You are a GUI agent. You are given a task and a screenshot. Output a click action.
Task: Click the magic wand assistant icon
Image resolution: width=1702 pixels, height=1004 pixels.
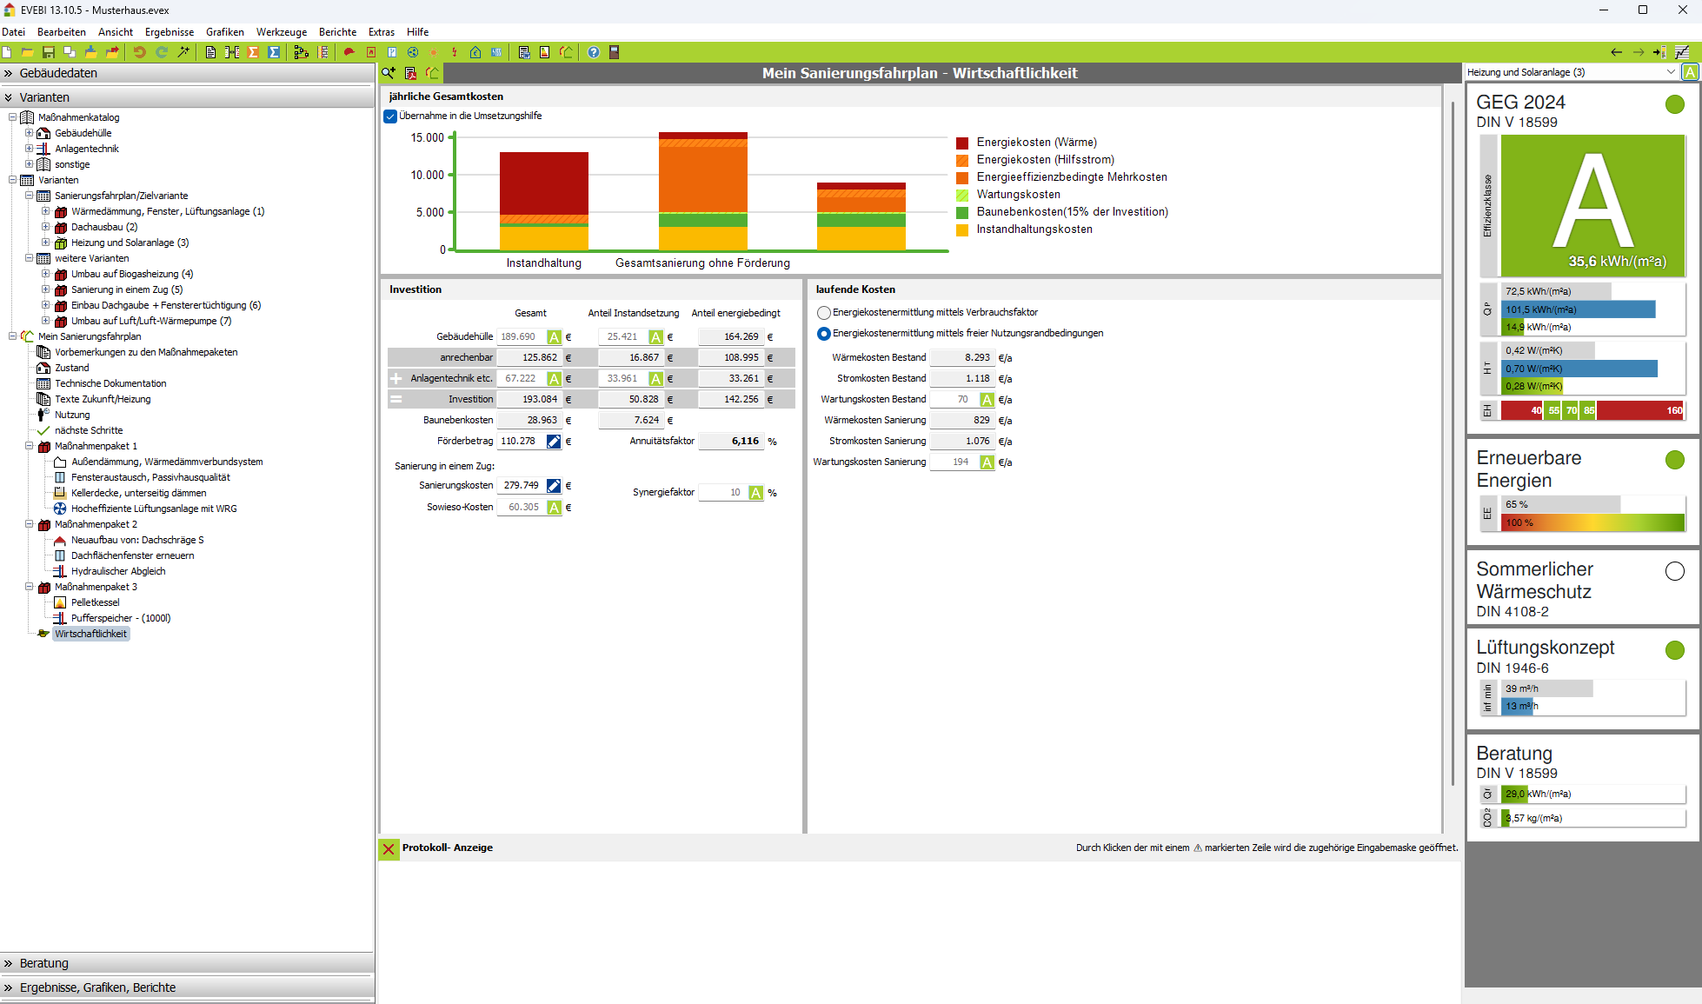coord(183,52)
